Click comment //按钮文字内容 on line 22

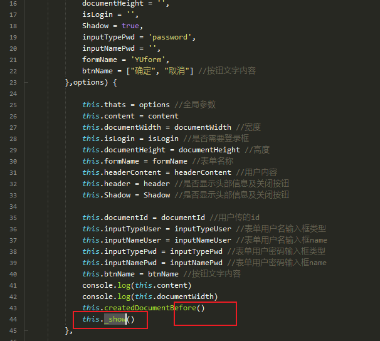coord(228,71)
